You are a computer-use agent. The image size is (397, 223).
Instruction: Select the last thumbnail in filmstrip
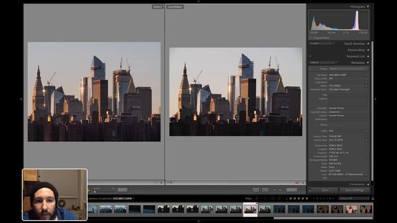coord(366,209)
